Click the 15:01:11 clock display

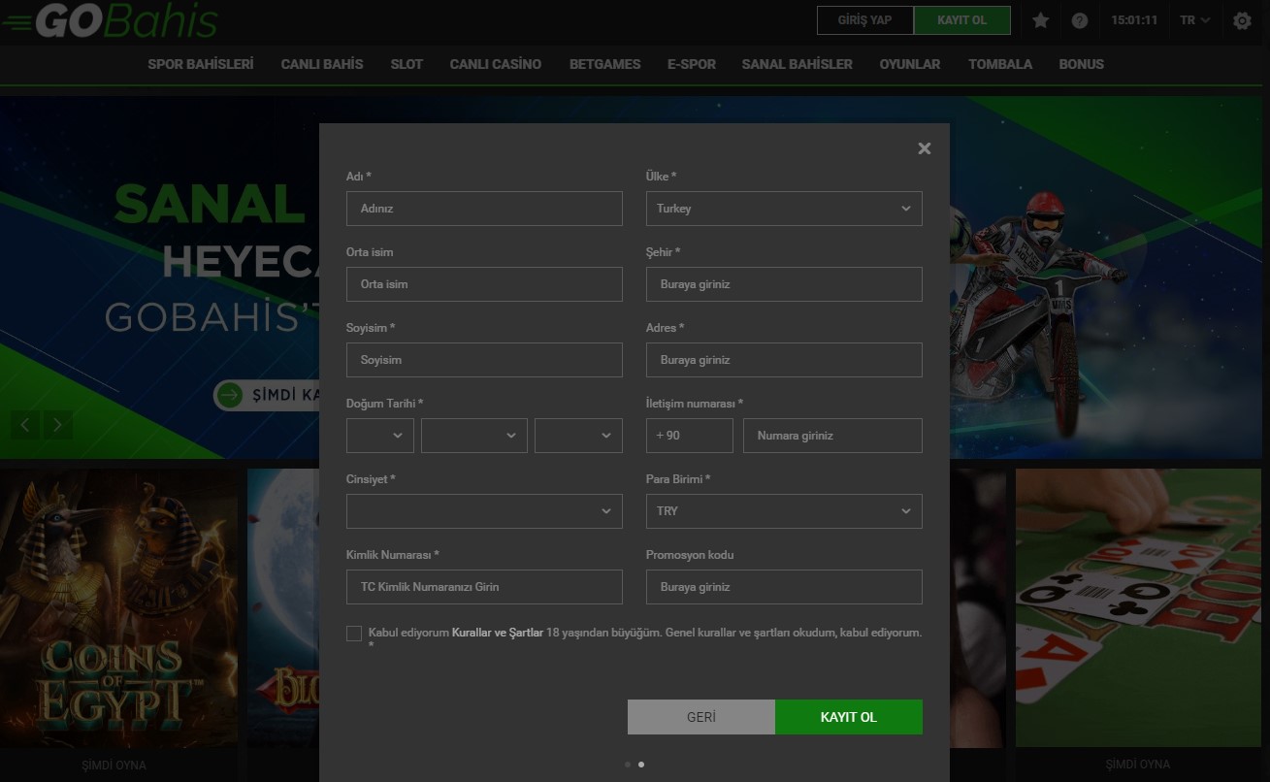click(x=1134, y=20)
